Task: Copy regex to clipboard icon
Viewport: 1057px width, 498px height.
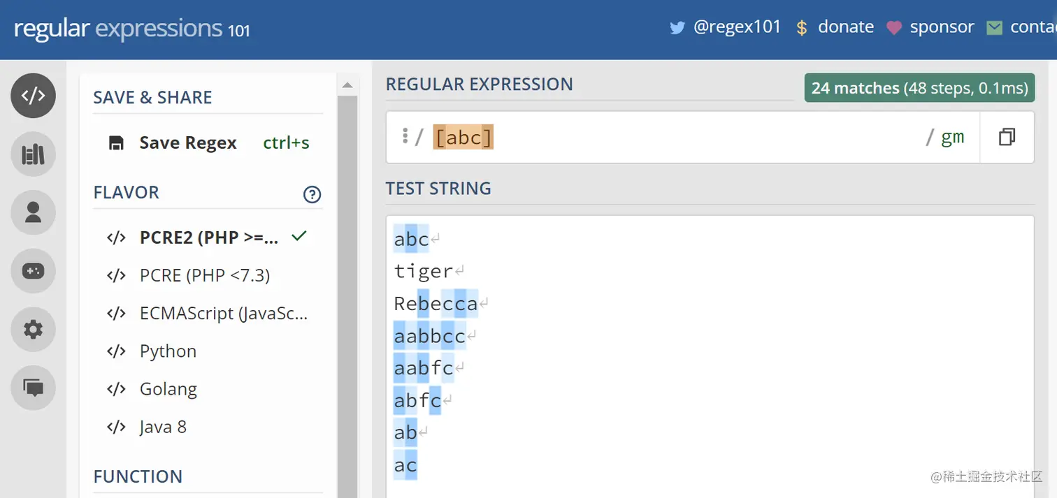Action: tap(1007, 137)
